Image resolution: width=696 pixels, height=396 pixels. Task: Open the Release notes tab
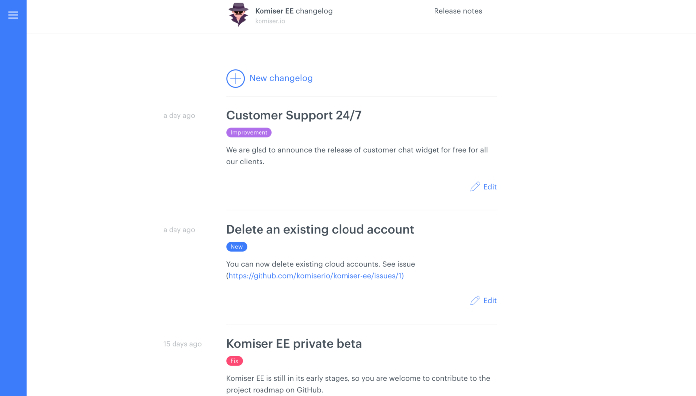click(x=458, y=11)
